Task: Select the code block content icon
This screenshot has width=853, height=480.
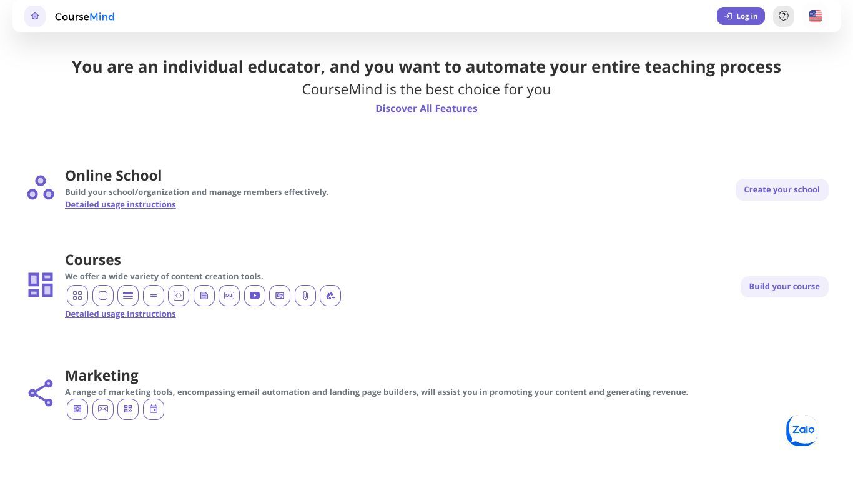Action: pos(179,296)
